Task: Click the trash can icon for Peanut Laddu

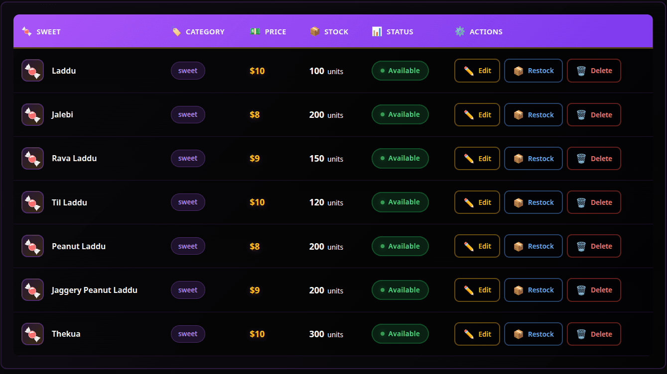Action: 581,246
